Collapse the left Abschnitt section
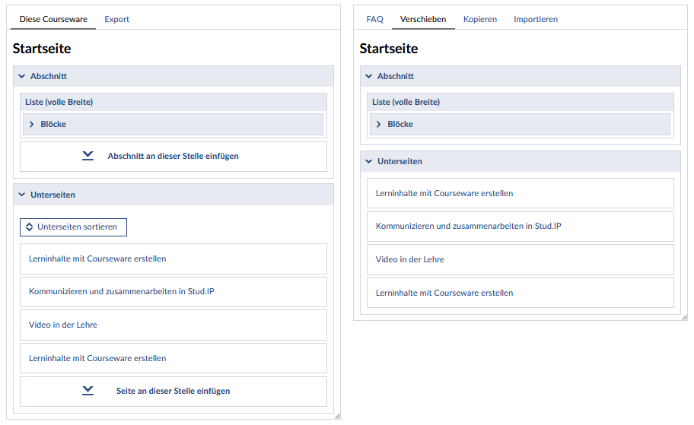Viewport: 694px width, 425px height. (x=22, y=76)
